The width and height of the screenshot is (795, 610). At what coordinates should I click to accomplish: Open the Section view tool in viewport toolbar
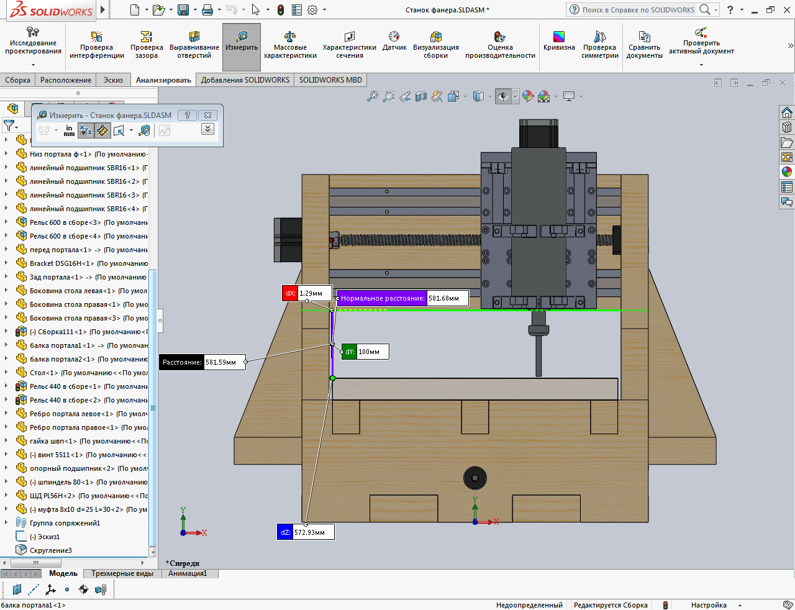421,96
